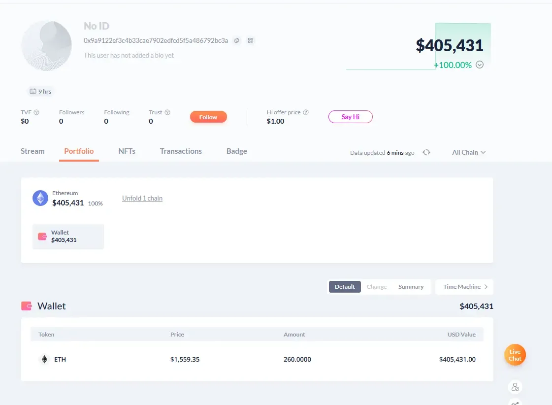Open the All Chain dropdown
The width and height of the screenshot is (552, 405).
(468, 152)
